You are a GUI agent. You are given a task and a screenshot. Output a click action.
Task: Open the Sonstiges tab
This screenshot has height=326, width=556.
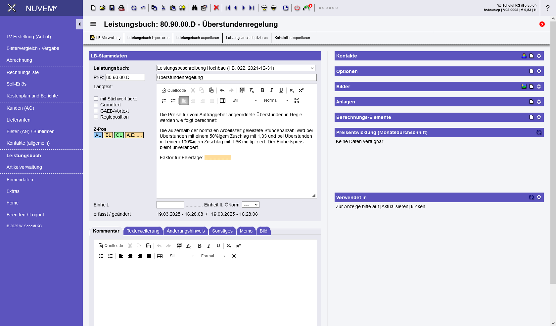point(222,231)
